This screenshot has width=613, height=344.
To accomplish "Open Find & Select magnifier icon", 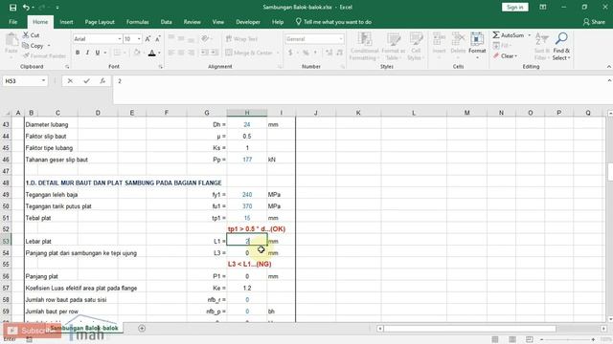I will point(561,39).
